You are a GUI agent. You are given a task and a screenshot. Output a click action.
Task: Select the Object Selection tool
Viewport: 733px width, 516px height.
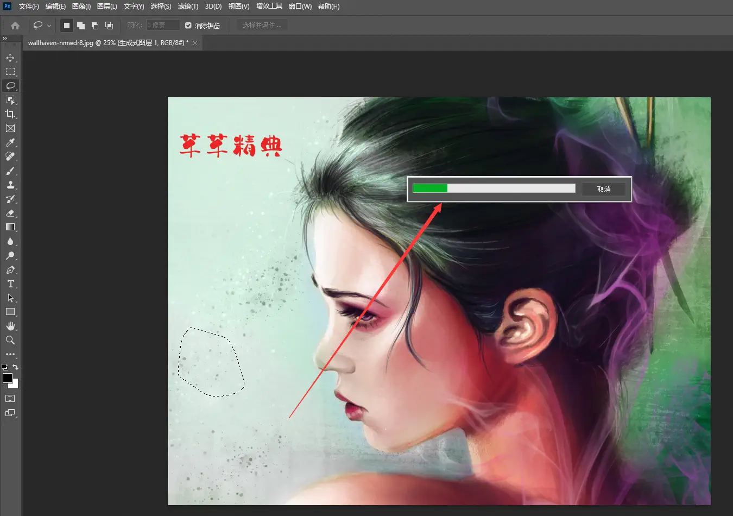click(10, 100)
